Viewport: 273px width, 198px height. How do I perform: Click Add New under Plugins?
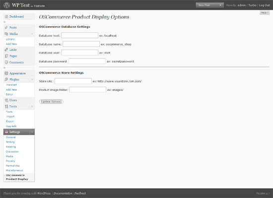point(11,90)
